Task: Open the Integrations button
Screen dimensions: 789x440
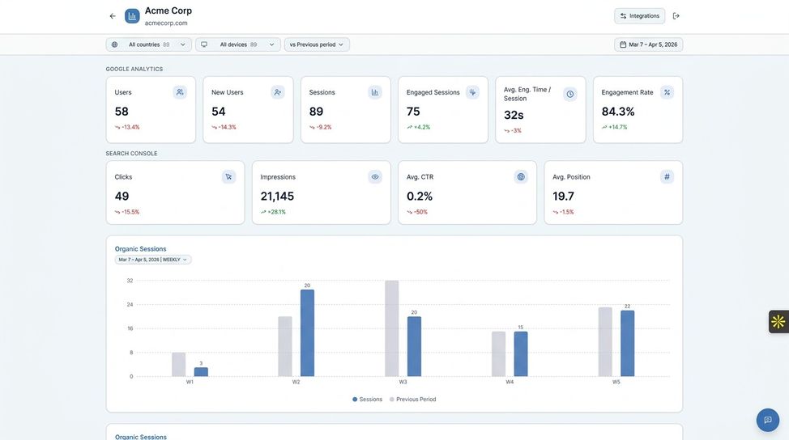Action: coord(639,16)
